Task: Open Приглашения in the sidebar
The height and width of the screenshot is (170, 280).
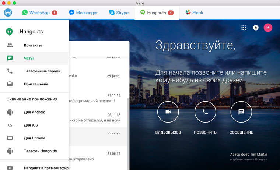Action: 36,84
